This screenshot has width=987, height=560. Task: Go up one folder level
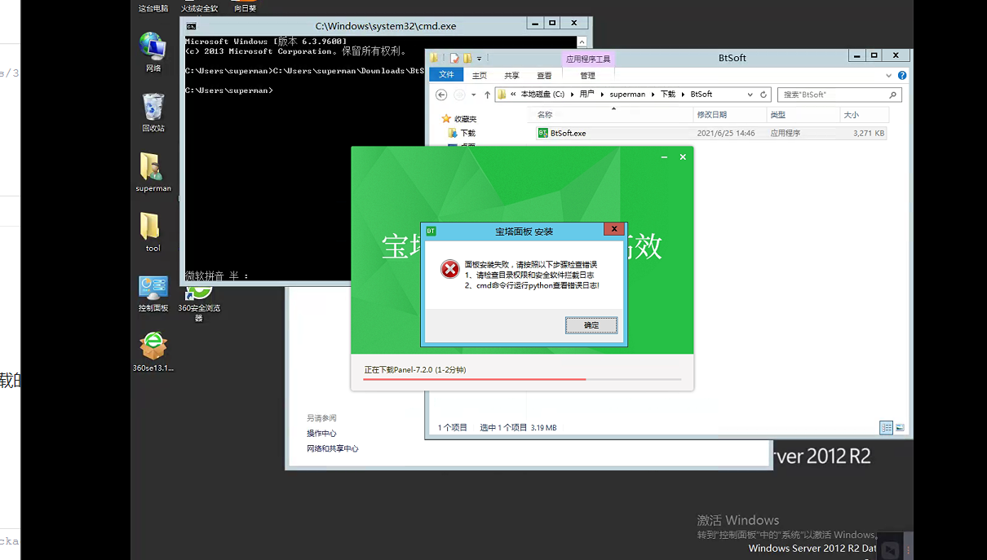[487, 95]
